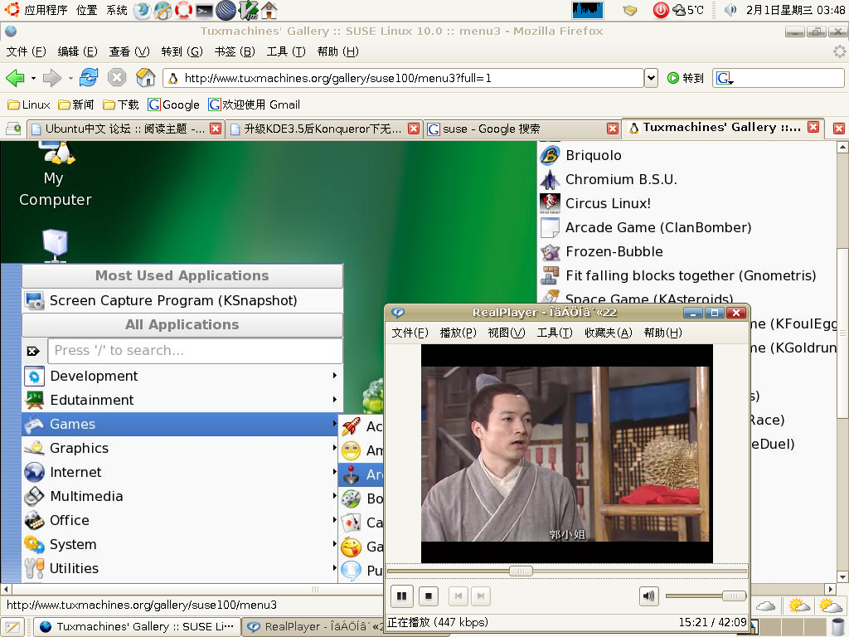849x637 pixels.
Task: Click the "Frozen-Bubble" entry in the page
Action: (614, 251)
